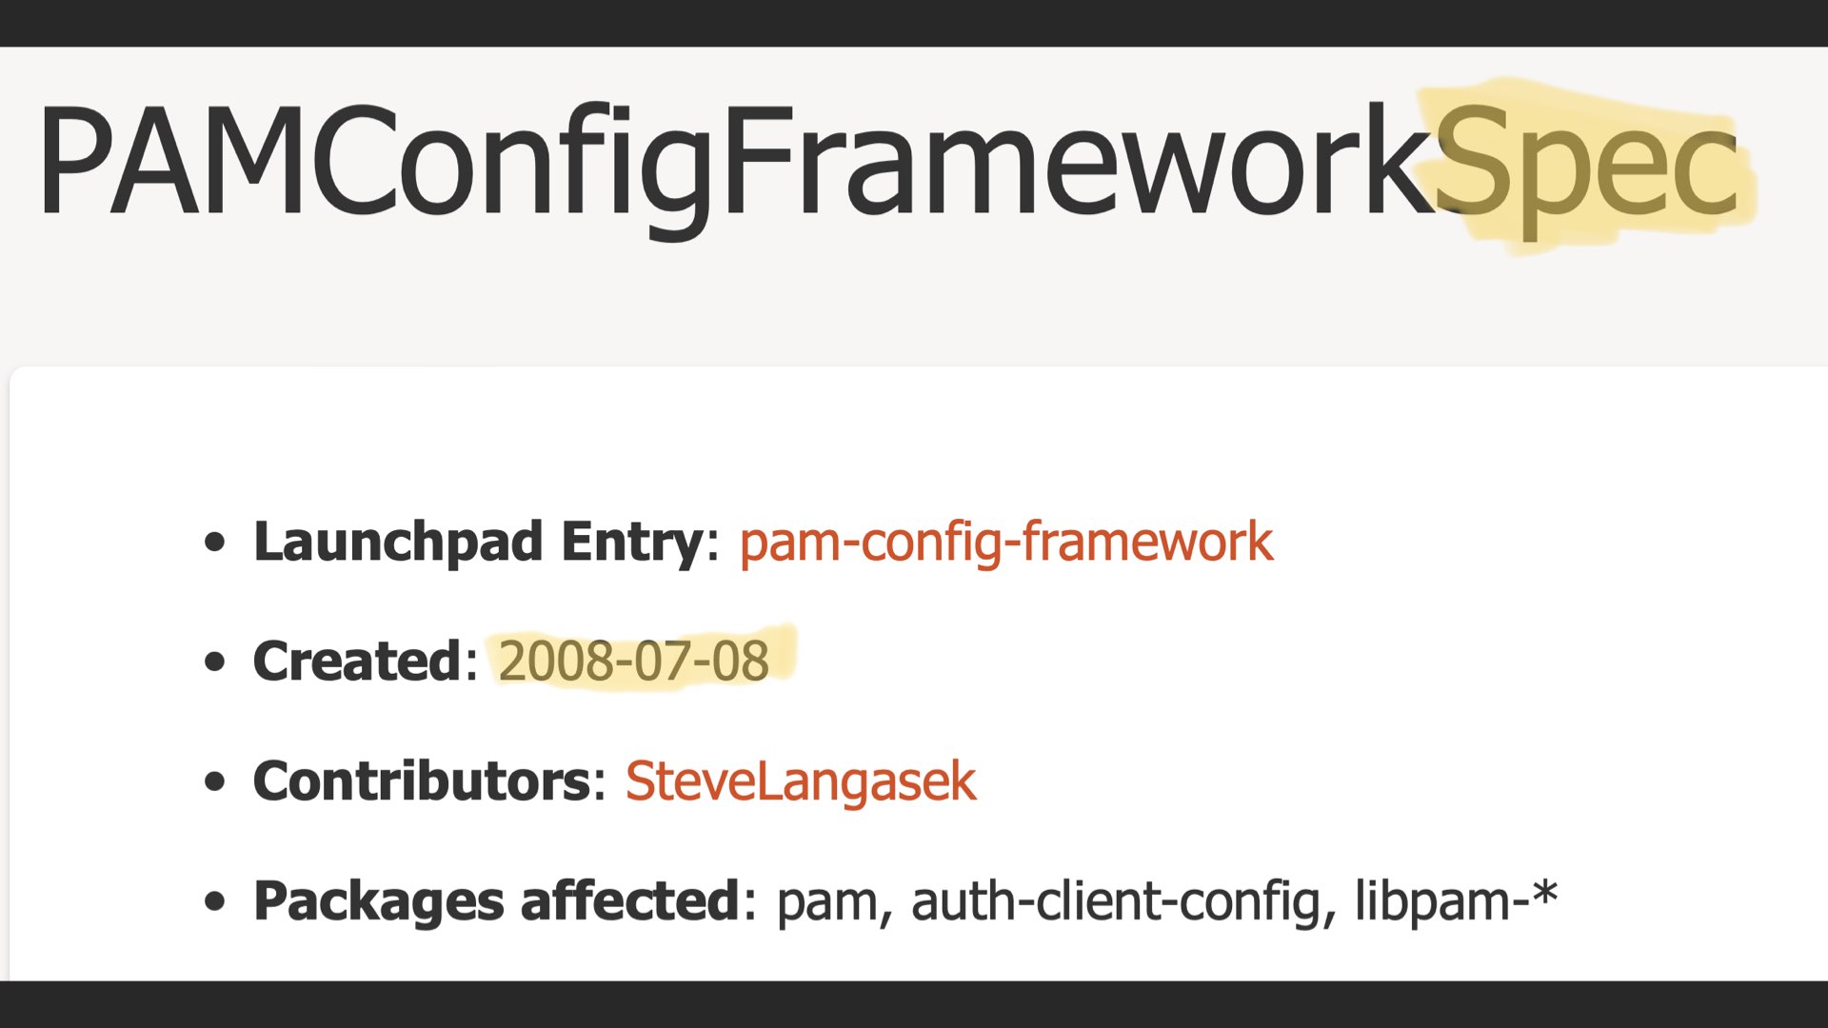Click the bullet before Launchpad Entry
The image size is (1828, 1028).
pyautogui.click(x=215, y=543)
